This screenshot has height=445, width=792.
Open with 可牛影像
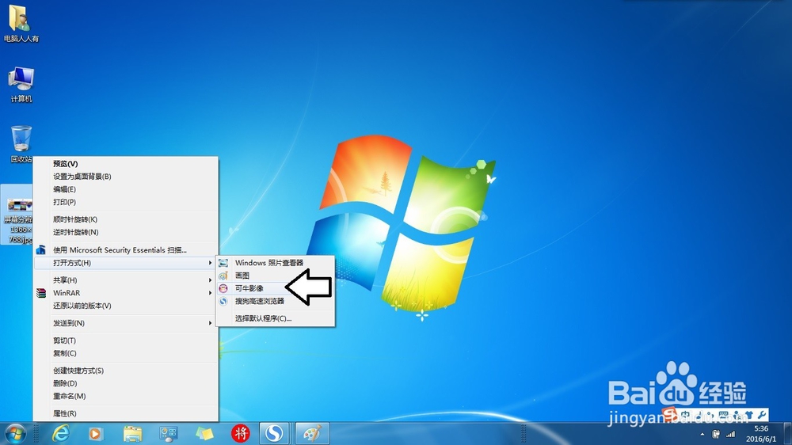(276, 288)
